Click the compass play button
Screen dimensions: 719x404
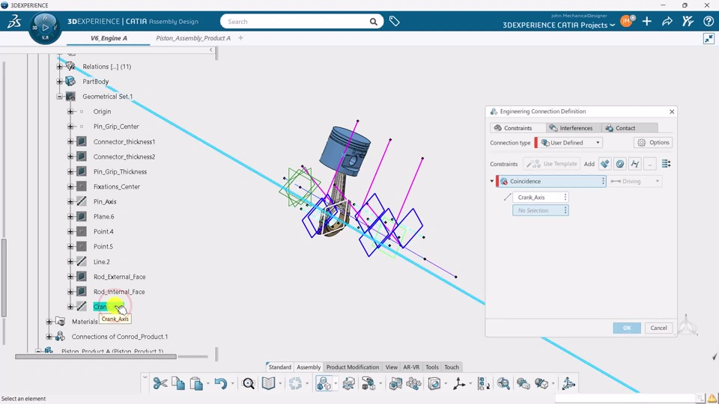point(45,28)
